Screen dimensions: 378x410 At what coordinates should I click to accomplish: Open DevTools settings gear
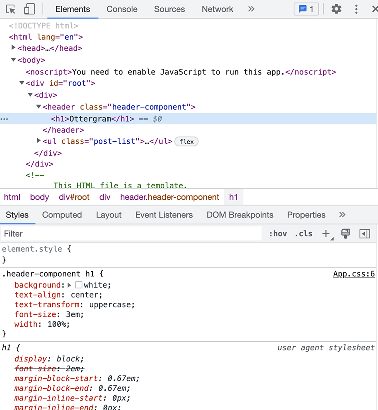pos(336,9)
